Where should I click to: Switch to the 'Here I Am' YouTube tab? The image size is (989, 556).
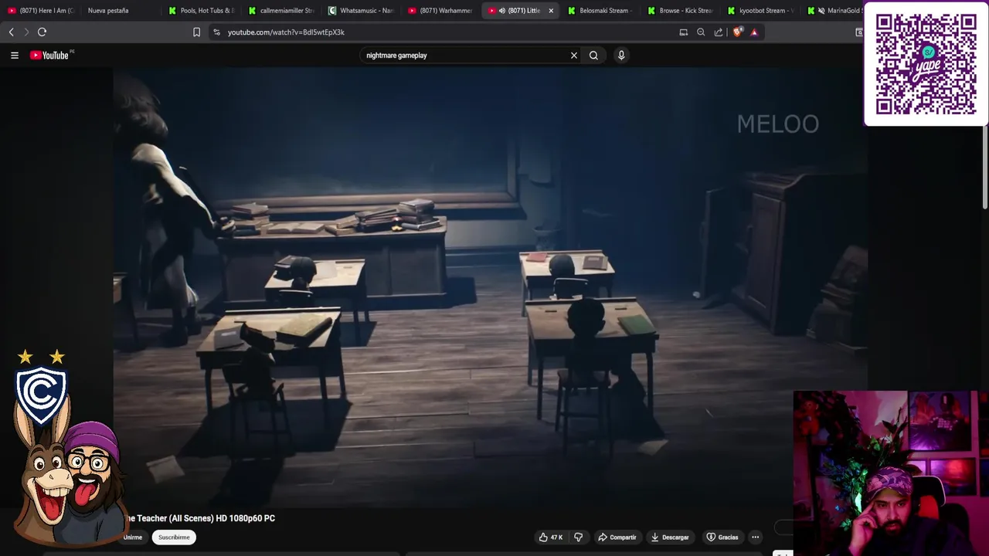coord(41,11)
